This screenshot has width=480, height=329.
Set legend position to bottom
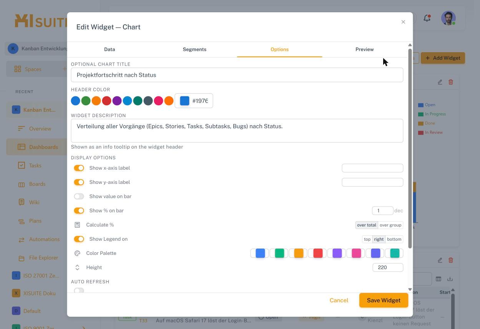click(394, 239)
